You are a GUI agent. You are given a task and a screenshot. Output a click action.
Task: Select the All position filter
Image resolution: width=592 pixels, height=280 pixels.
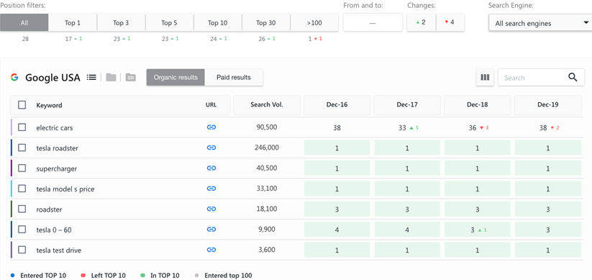click(x=24, y=22)
